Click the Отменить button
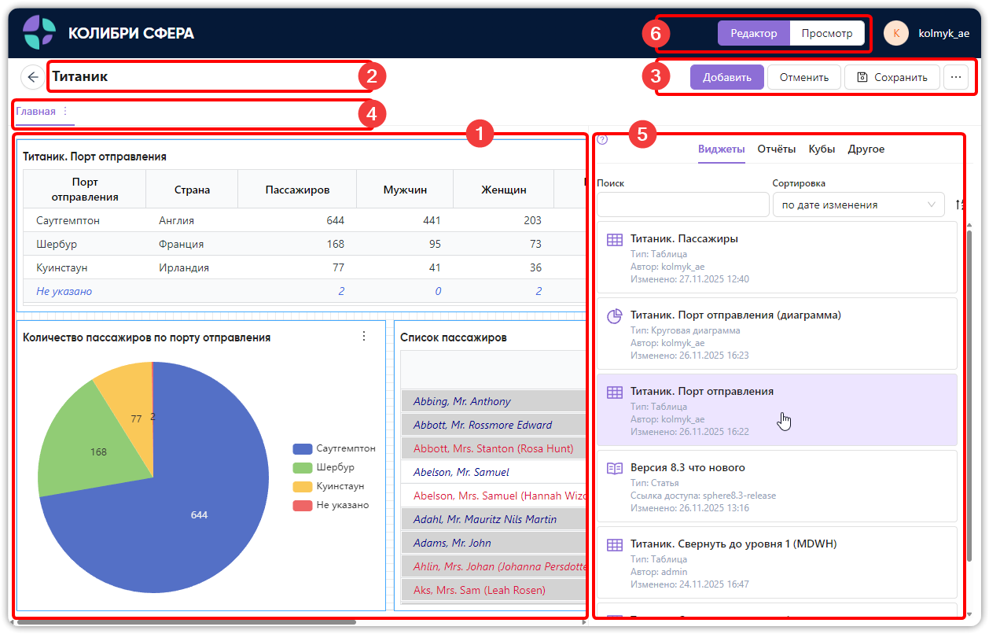This screenshot has width=989, height=634. coord(803,77)
